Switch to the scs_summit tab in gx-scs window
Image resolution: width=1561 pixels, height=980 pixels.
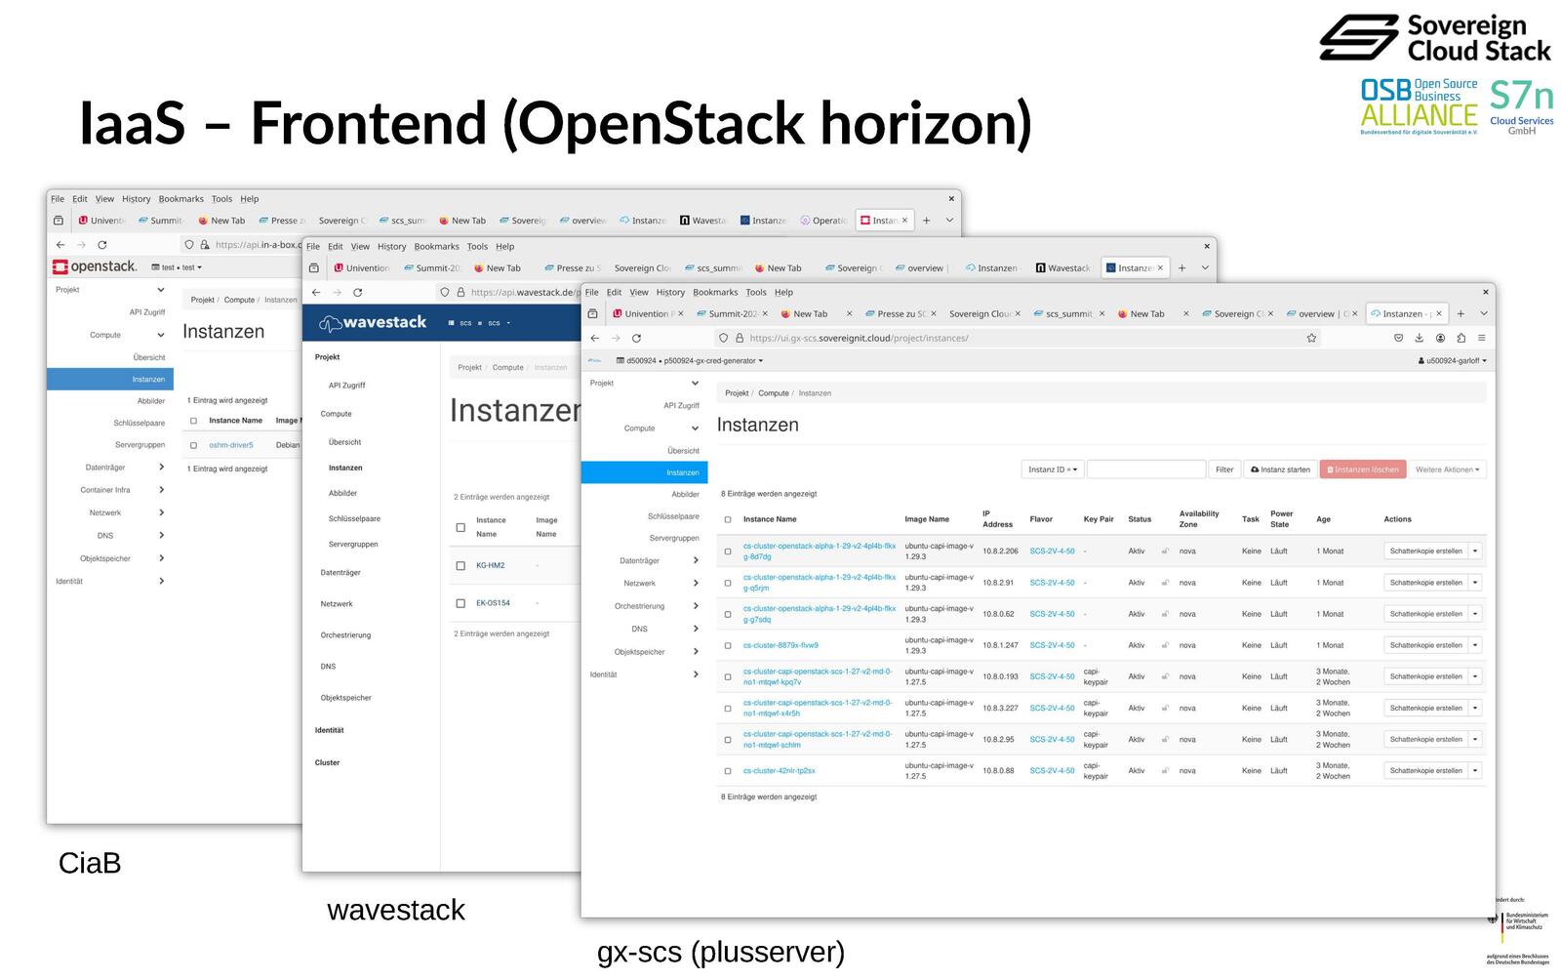[1069, 313]
